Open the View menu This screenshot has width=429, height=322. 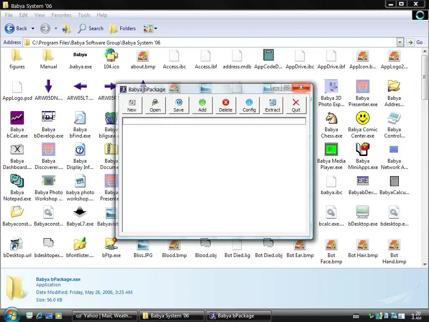(x=39, y=15)
